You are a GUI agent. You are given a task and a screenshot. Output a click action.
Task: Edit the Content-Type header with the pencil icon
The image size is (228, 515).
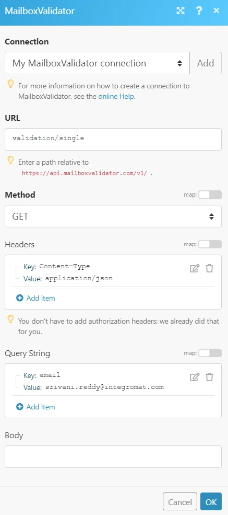(x=195, y=268)
